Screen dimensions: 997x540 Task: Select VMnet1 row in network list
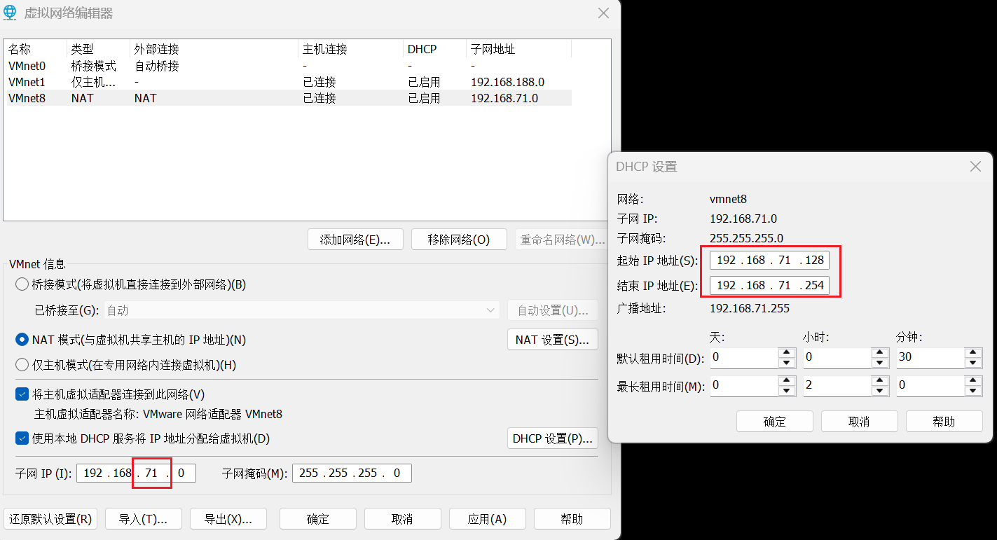27,82
